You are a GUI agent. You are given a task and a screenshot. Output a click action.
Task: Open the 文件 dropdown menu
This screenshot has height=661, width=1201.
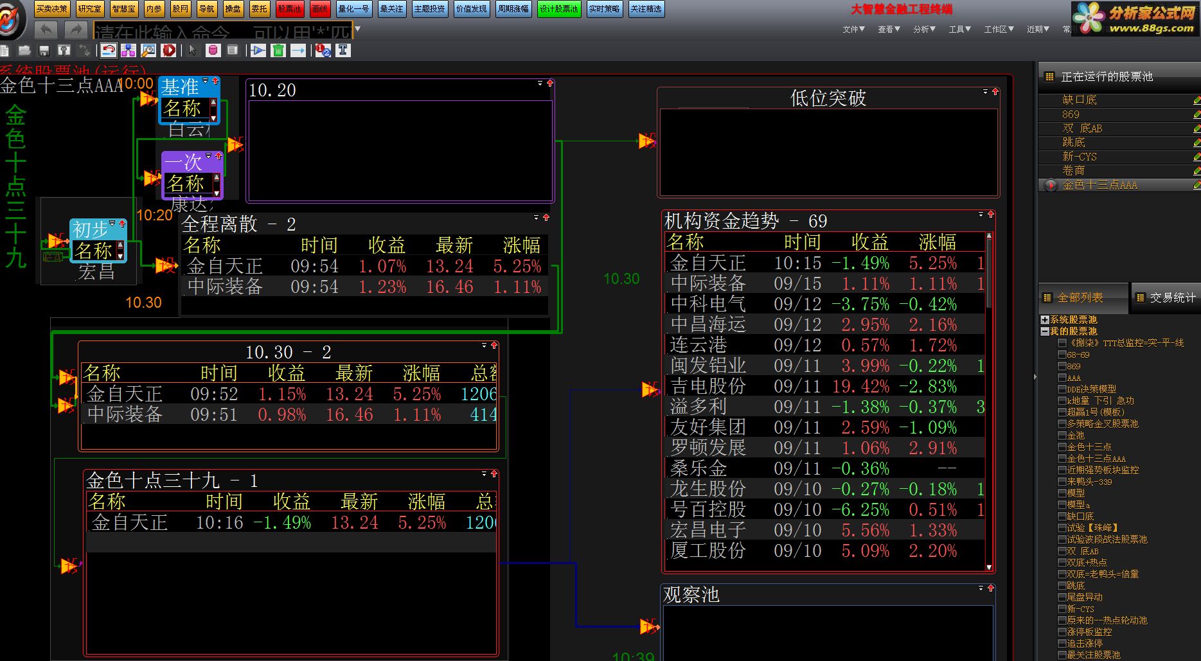click(x=854, y=30)
